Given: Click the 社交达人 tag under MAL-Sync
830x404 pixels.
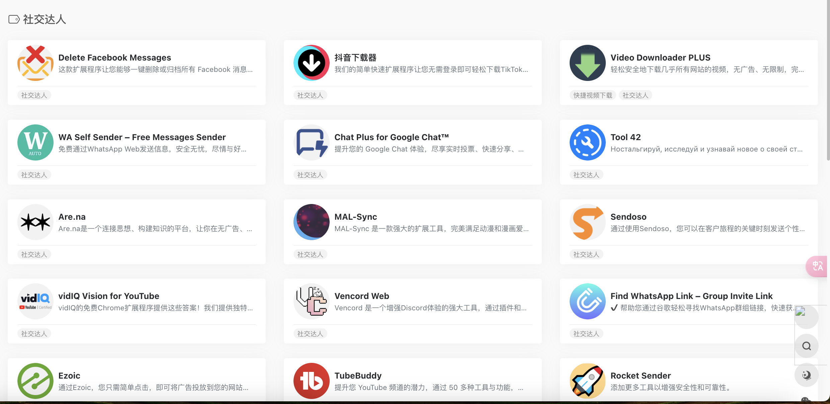Looking at the screenshot, I should pos(310,255).
